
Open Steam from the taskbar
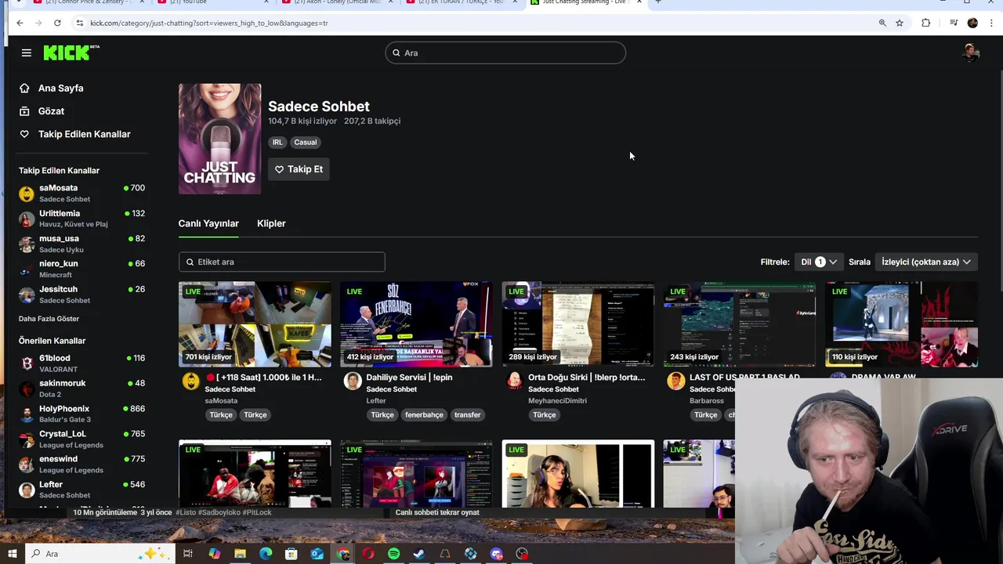coord(419,554)
